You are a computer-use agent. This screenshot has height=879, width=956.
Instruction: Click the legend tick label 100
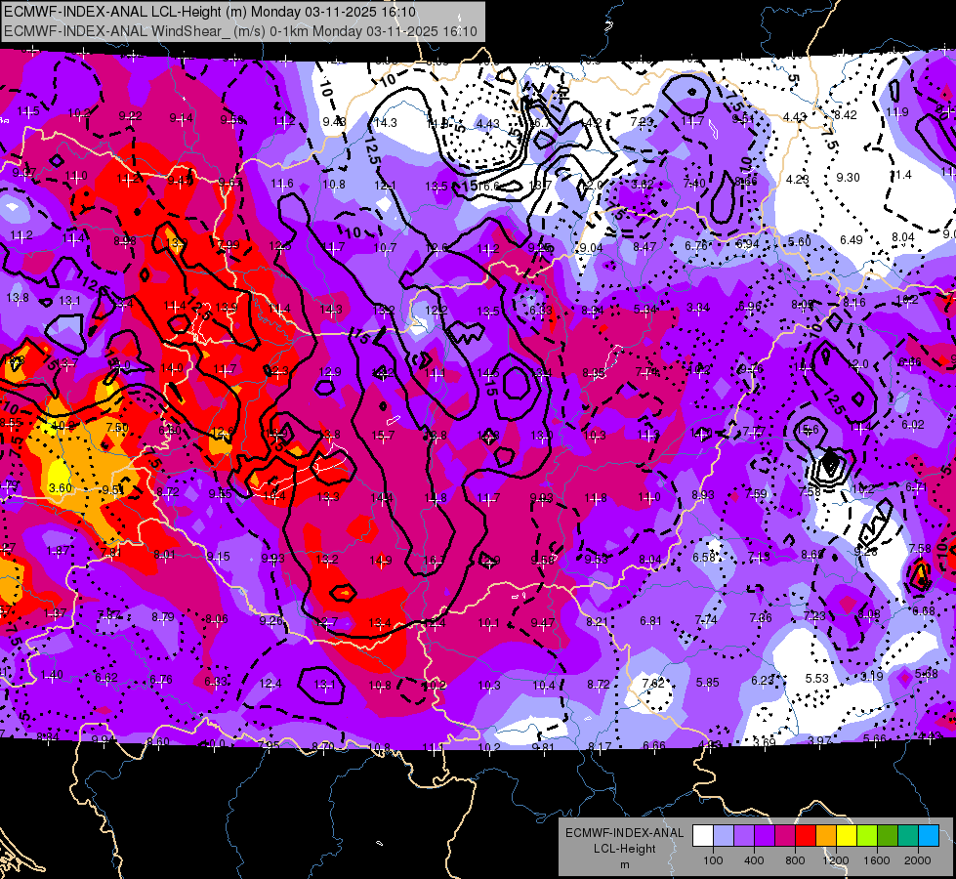[713, 860]
